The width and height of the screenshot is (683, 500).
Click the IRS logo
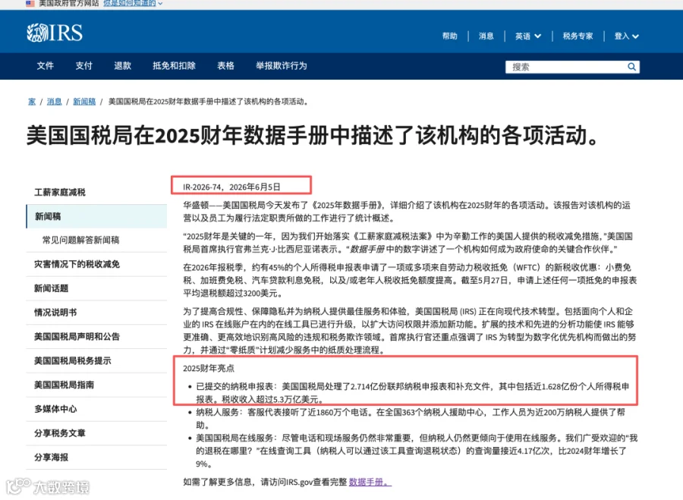pos(55,33)
